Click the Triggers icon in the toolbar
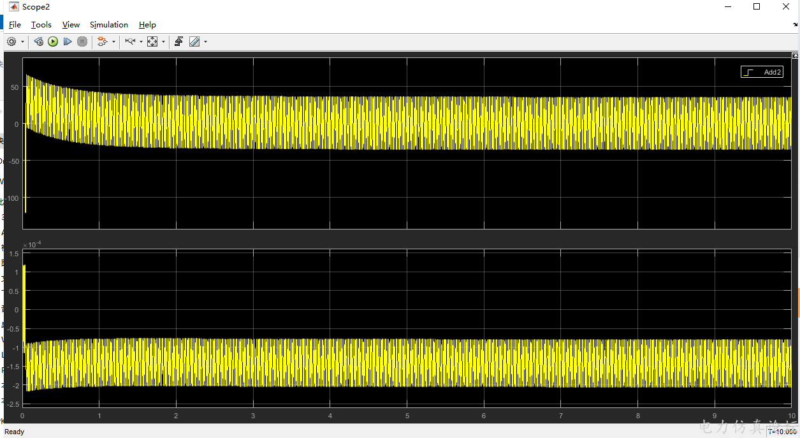 (179, 41)
